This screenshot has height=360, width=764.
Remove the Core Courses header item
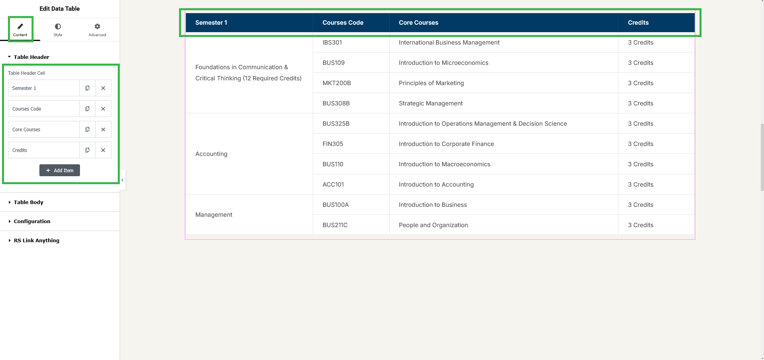[x=103, y=129]
